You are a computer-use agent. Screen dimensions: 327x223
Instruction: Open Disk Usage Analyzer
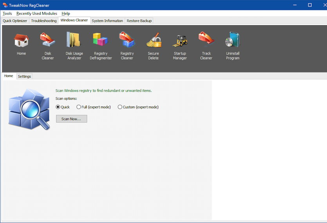point(74,46)
